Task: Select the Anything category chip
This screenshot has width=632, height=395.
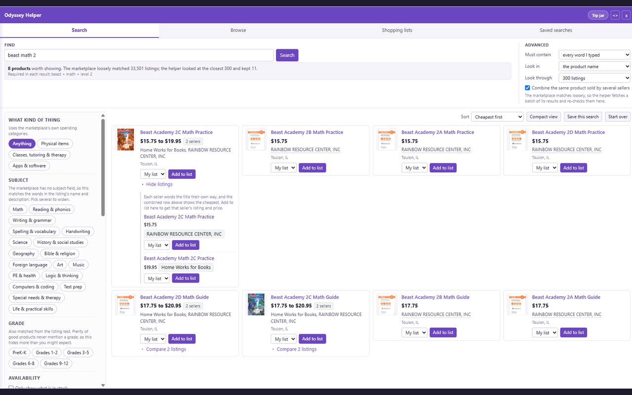Action: coord(22,144)
